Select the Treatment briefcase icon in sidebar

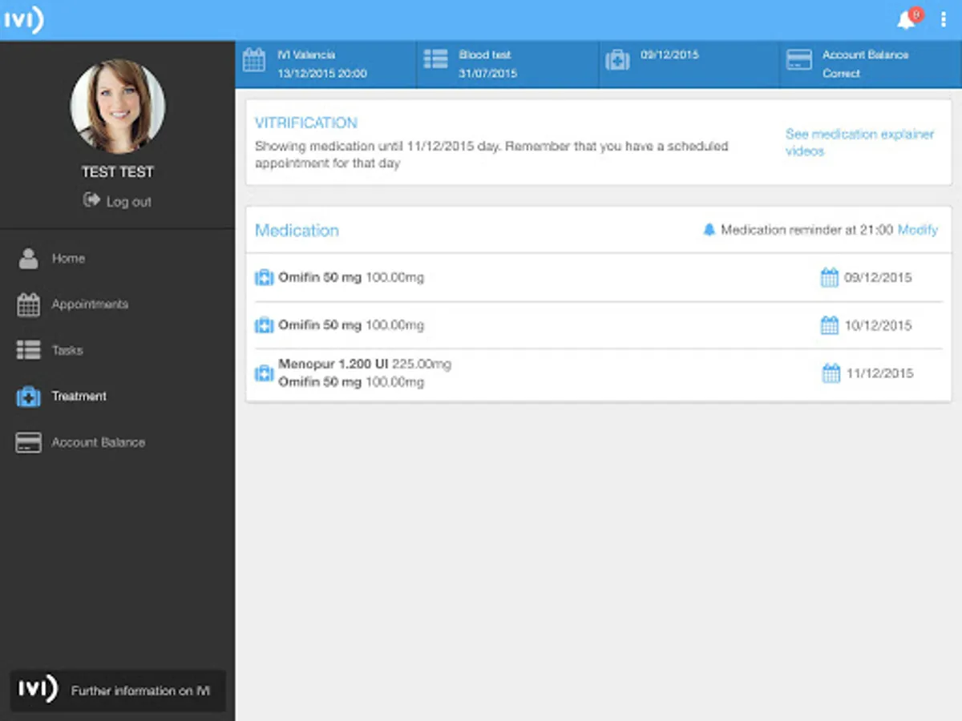pos(27,396)
